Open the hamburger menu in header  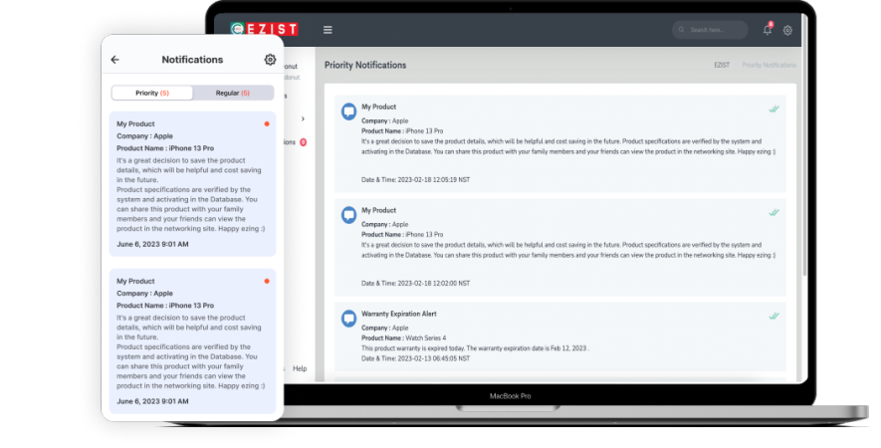pos(328,30)
